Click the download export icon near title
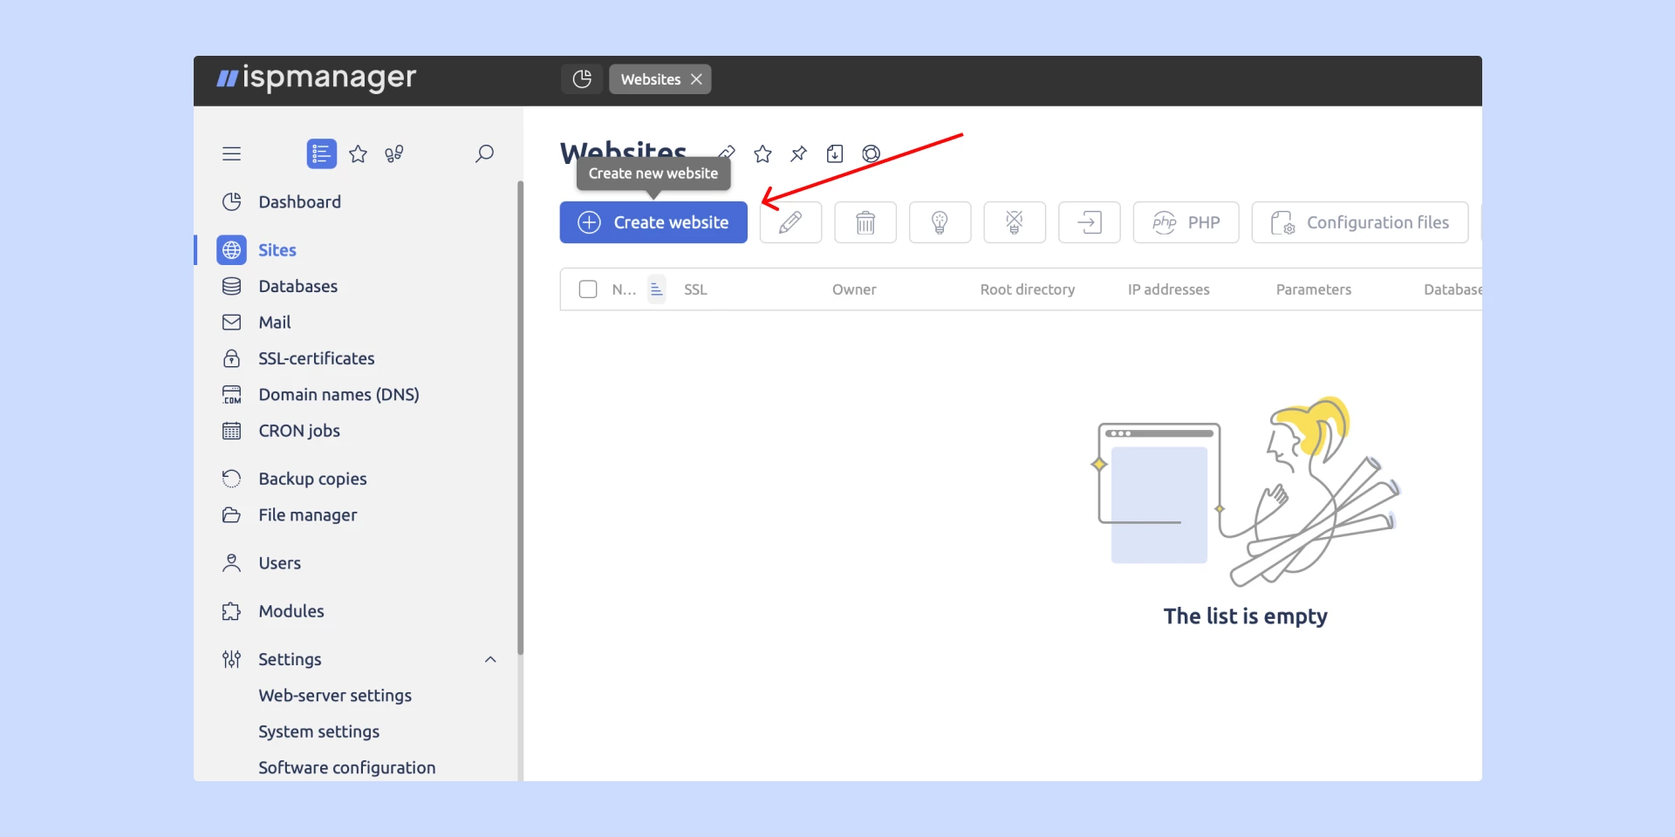The image size is (1675, 837). (835, 154)
